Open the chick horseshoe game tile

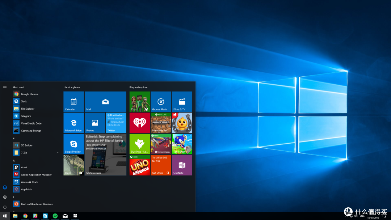[182, 123]
